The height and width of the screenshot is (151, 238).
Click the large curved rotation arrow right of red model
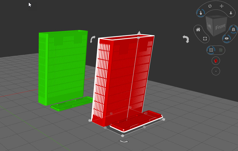point(186,39)
